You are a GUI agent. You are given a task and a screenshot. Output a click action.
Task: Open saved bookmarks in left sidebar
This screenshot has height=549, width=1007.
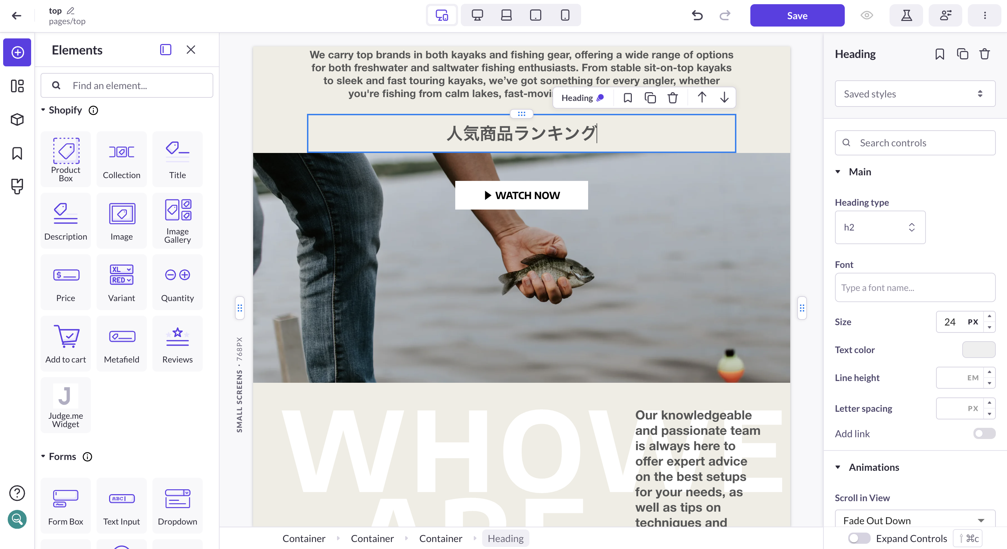point(17,153)
